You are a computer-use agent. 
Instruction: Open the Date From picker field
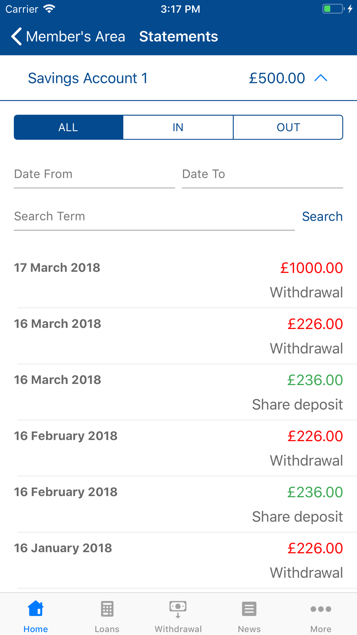pos(94,174)
